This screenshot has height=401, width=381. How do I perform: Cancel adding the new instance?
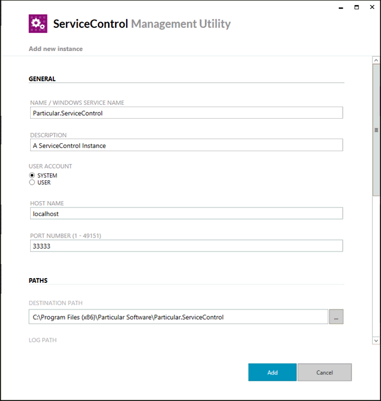[x=324, y=373]
